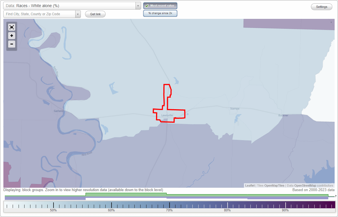Click the green checkmark on Most recent value
Screen dimensions: 338x217
point(146,5)
